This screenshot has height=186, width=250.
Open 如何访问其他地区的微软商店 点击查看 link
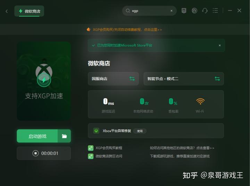click(x=182, y=148)
